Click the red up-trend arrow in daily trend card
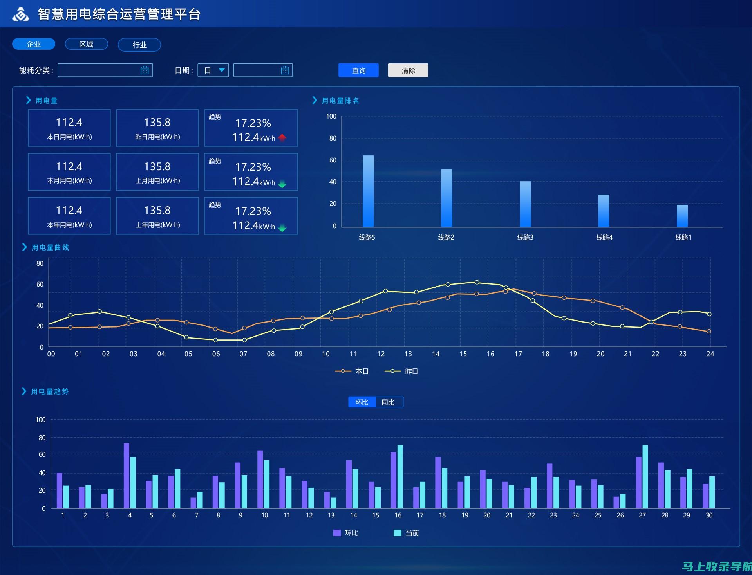This screenshot has width=752, height=575. point(282,138)
